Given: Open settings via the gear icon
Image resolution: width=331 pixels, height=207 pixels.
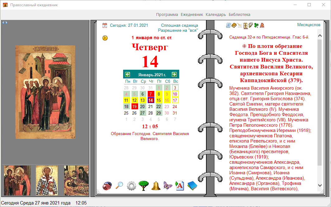Looking at the screenshot, I should [x=131, y=186].
